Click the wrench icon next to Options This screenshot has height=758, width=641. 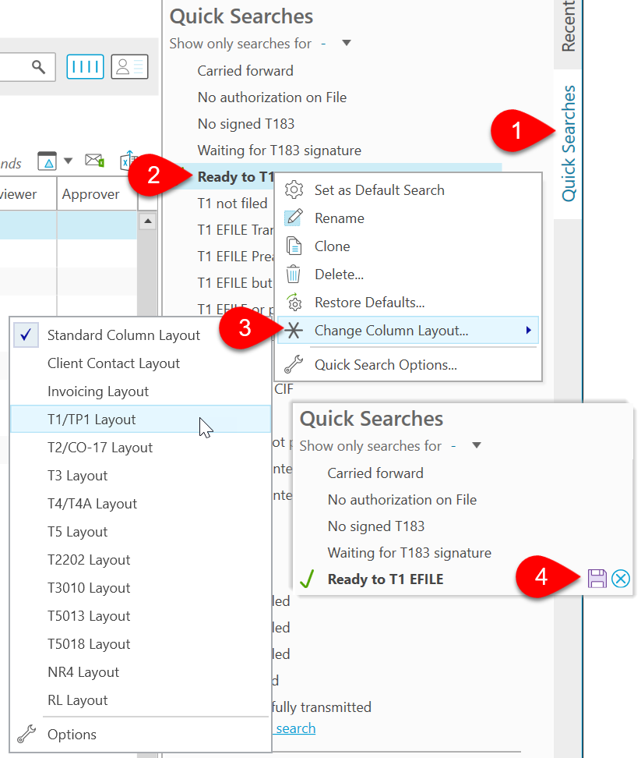tap(26, 734)
